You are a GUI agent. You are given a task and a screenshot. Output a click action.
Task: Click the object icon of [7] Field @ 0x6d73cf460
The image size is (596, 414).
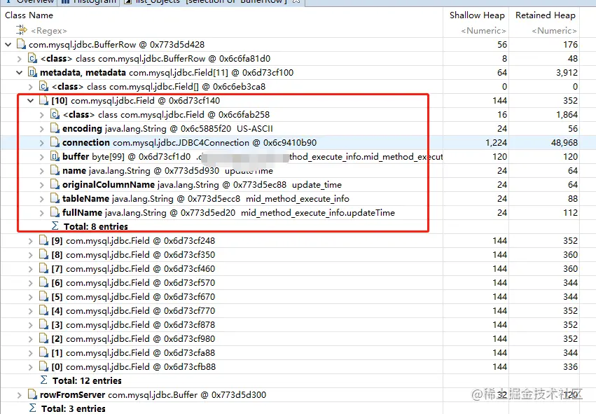[x=43, y=269]
